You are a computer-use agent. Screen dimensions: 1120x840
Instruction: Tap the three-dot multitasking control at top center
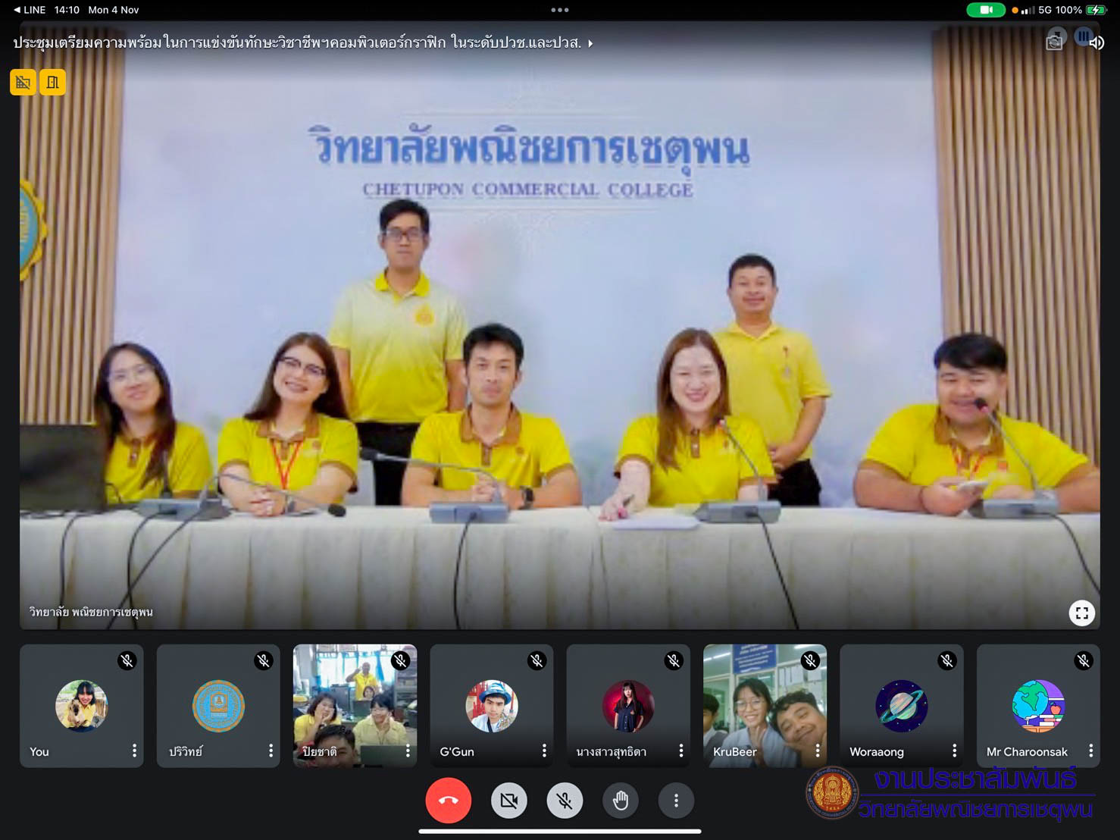(560, 10)
